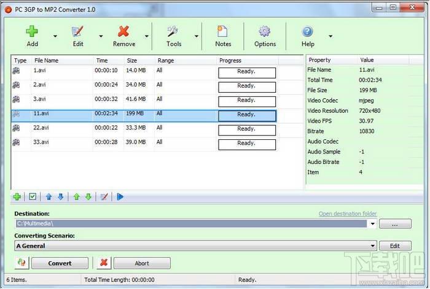Click the 720x480 Video Resolution value
This screenshot has height=289, width=430.
[369, 110]
